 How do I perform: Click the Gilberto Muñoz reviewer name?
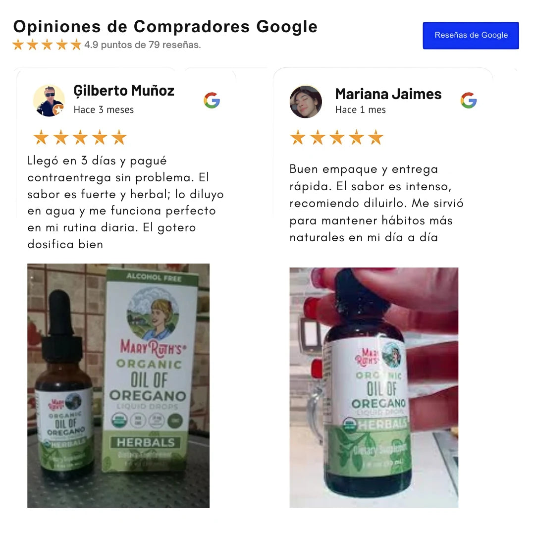point(124,91)
